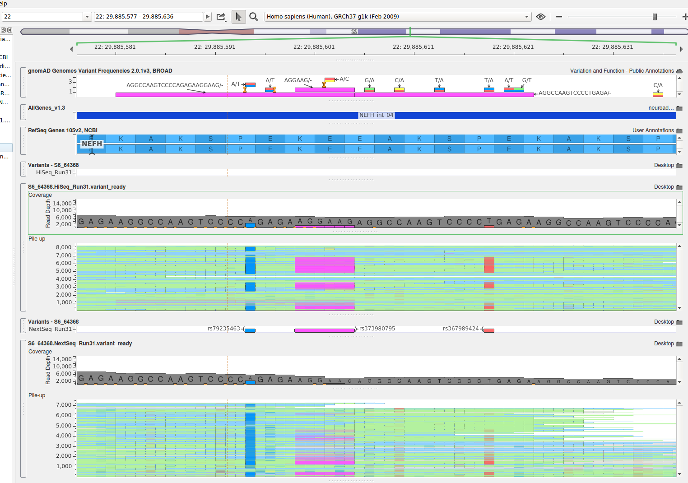
Task: Click the go-to-location play arrow button
Action: (x=208, y=17)
